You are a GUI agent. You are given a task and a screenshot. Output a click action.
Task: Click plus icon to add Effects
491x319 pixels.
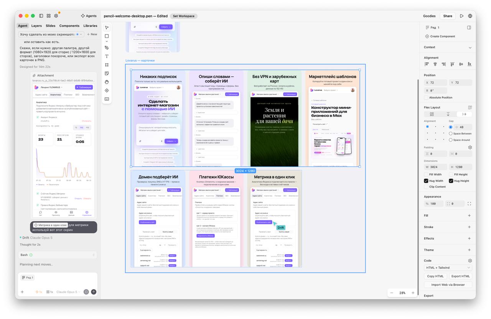point(469,238)
